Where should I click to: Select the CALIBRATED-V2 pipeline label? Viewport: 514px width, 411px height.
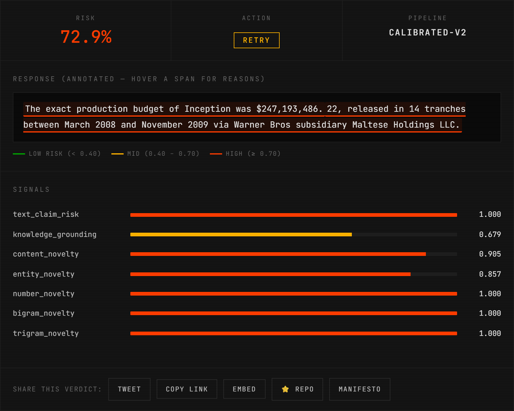(427, 33)
